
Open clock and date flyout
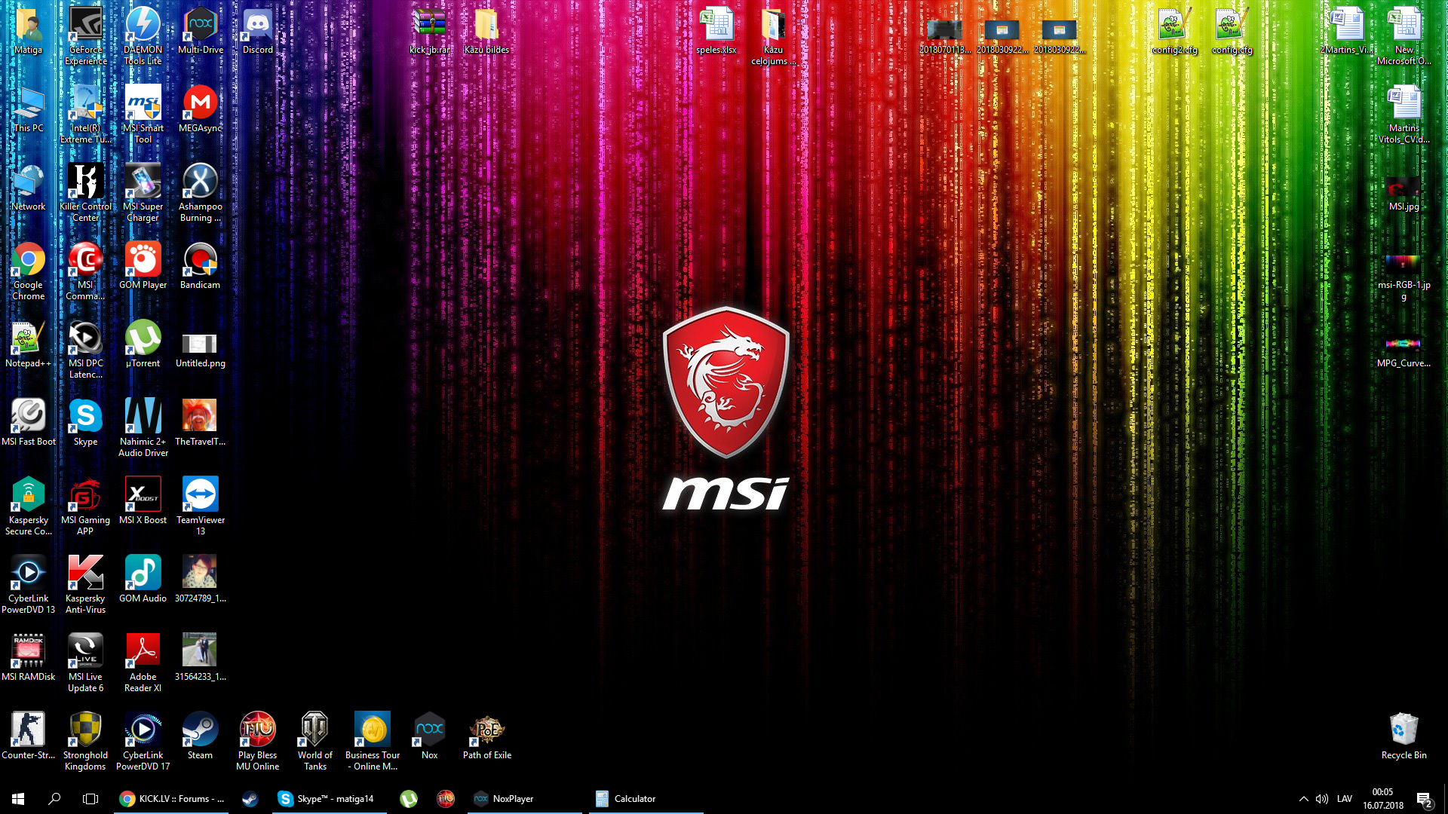point(1383,799)
